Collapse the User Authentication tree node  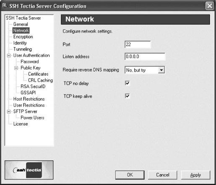point(9,55)
